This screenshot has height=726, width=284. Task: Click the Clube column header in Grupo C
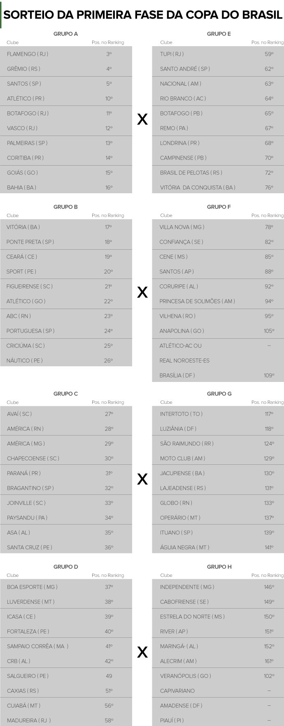[13, 402]
